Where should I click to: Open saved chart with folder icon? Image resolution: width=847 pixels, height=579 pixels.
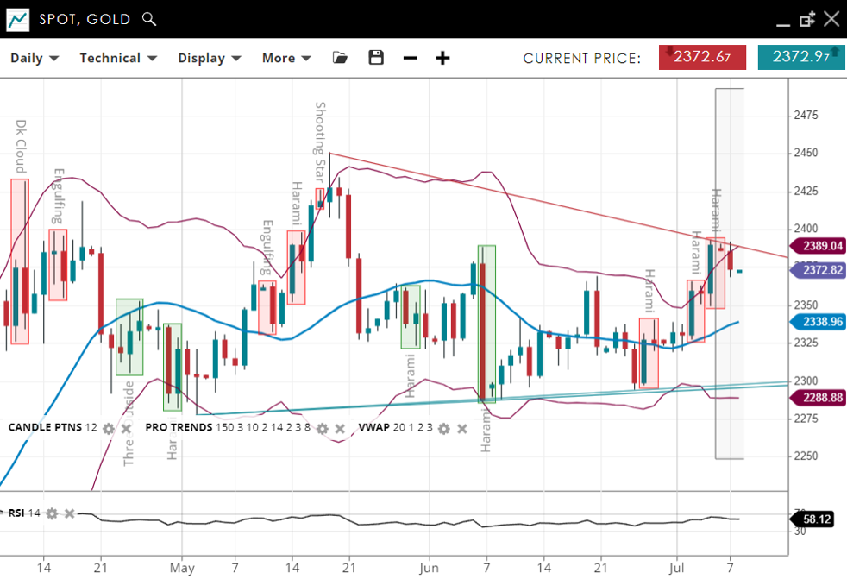340,58
